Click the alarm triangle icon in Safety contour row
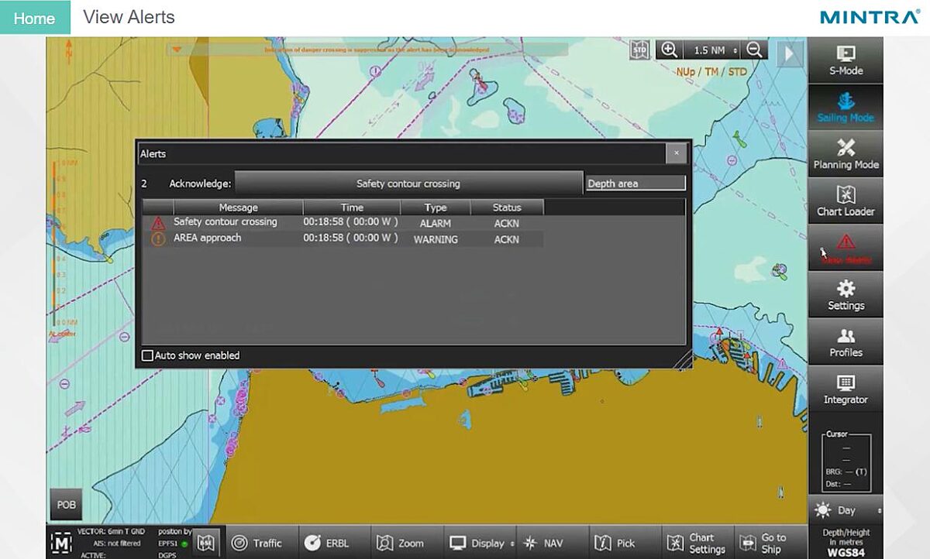This screenshot has width=930, height=559. click(158, 223)
